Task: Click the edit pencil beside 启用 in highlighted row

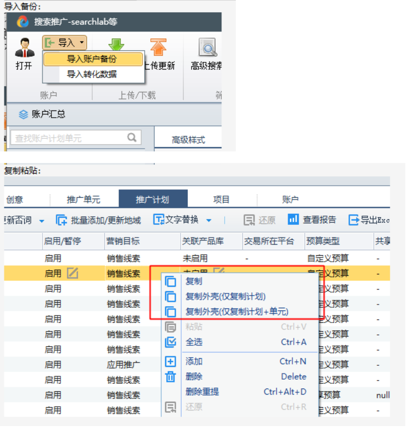Action: point(73,272)
